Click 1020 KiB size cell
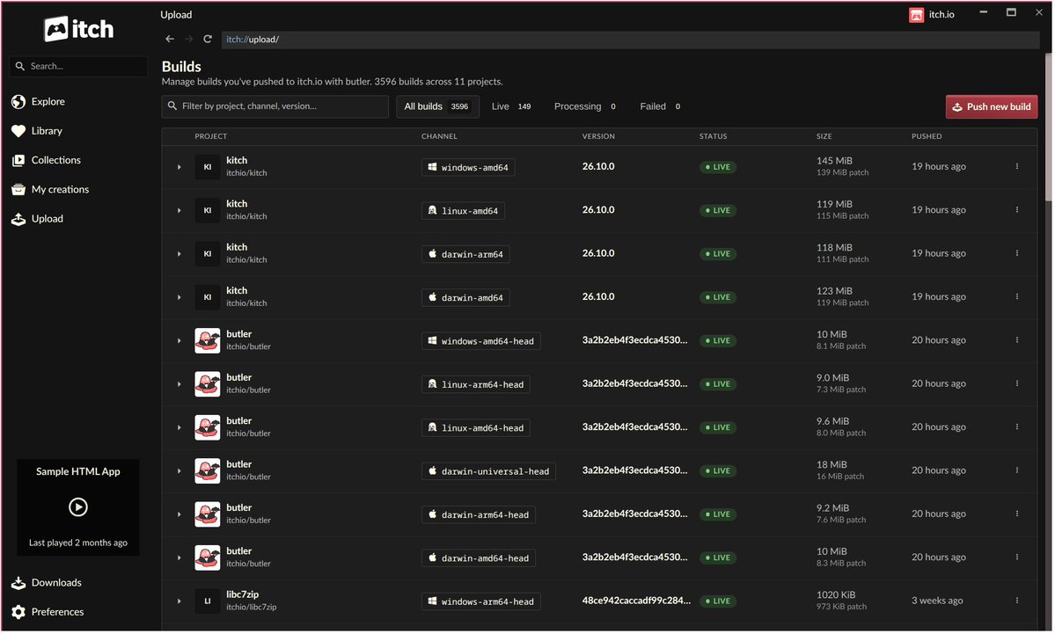The width and height of the screenshot is (1055, 634). point(836,595)
